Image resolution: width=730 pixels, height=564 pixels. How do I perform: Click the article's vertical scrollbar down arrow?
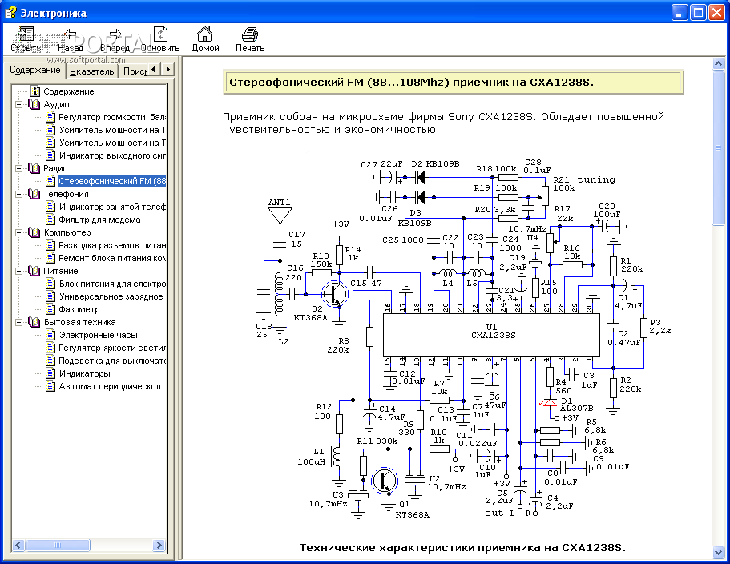tap(720, 552)
